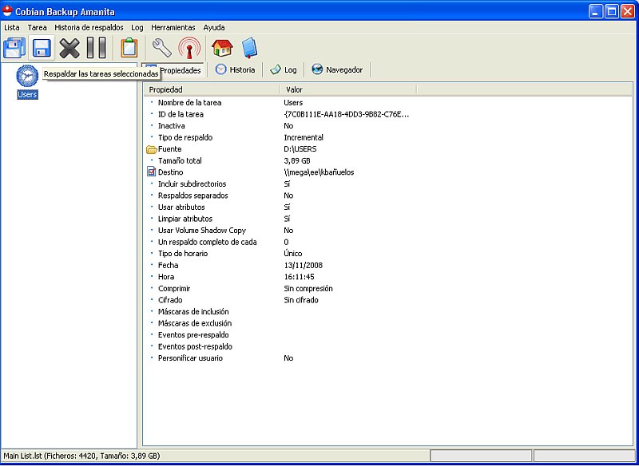The image size is (639, 466).
Task: Select the task ID value starting {7C0B111E
Action: click(347, 114)
